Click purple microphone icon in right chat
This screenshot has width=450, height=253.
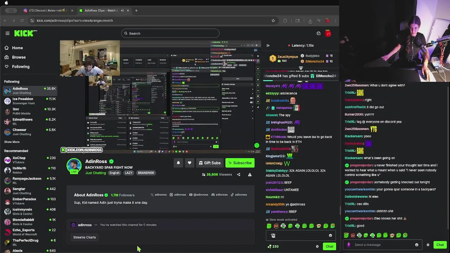point(349,245)
